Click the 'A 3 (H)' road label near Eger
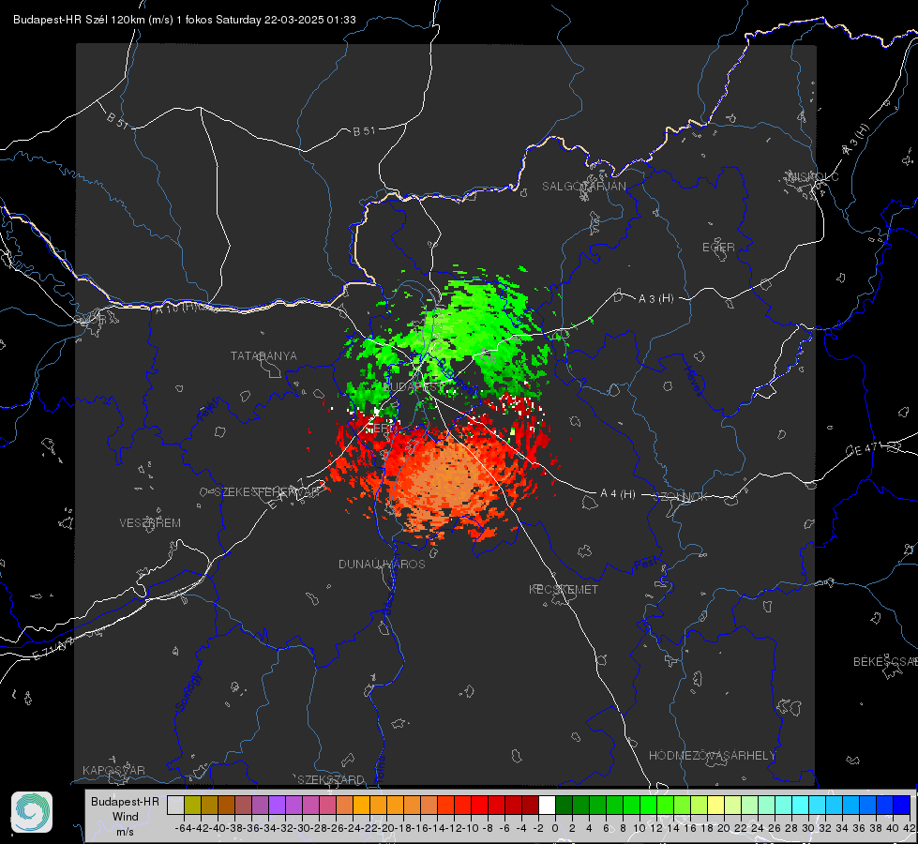This screenshot has width=918, height=844. pyautogui.click(x=655, y=298)
